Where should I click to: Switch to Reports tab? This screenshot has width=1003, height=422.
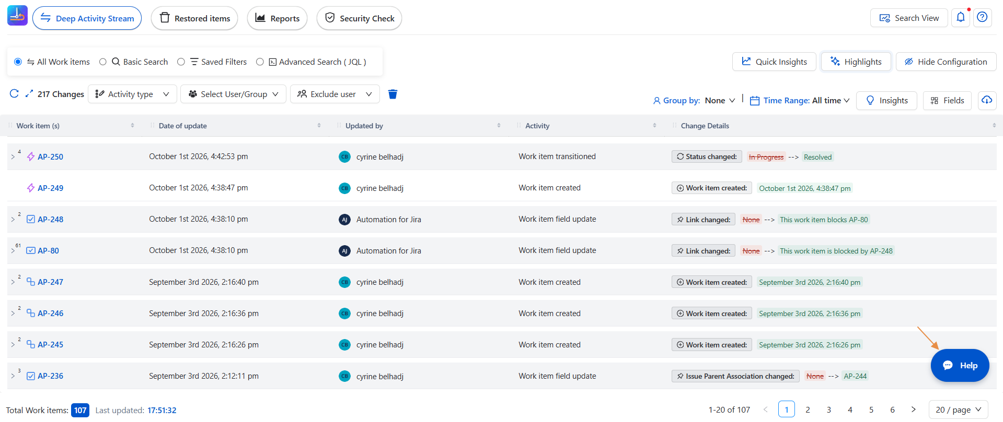tap(277, 18)
